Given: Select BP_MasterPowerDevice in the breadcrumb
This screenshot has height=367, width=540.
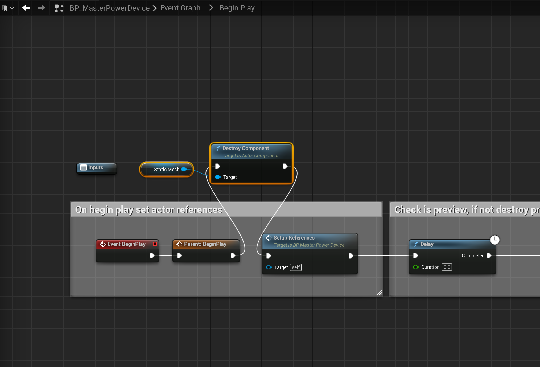Looking at the screenshot, I should click(x=109, y=8).
